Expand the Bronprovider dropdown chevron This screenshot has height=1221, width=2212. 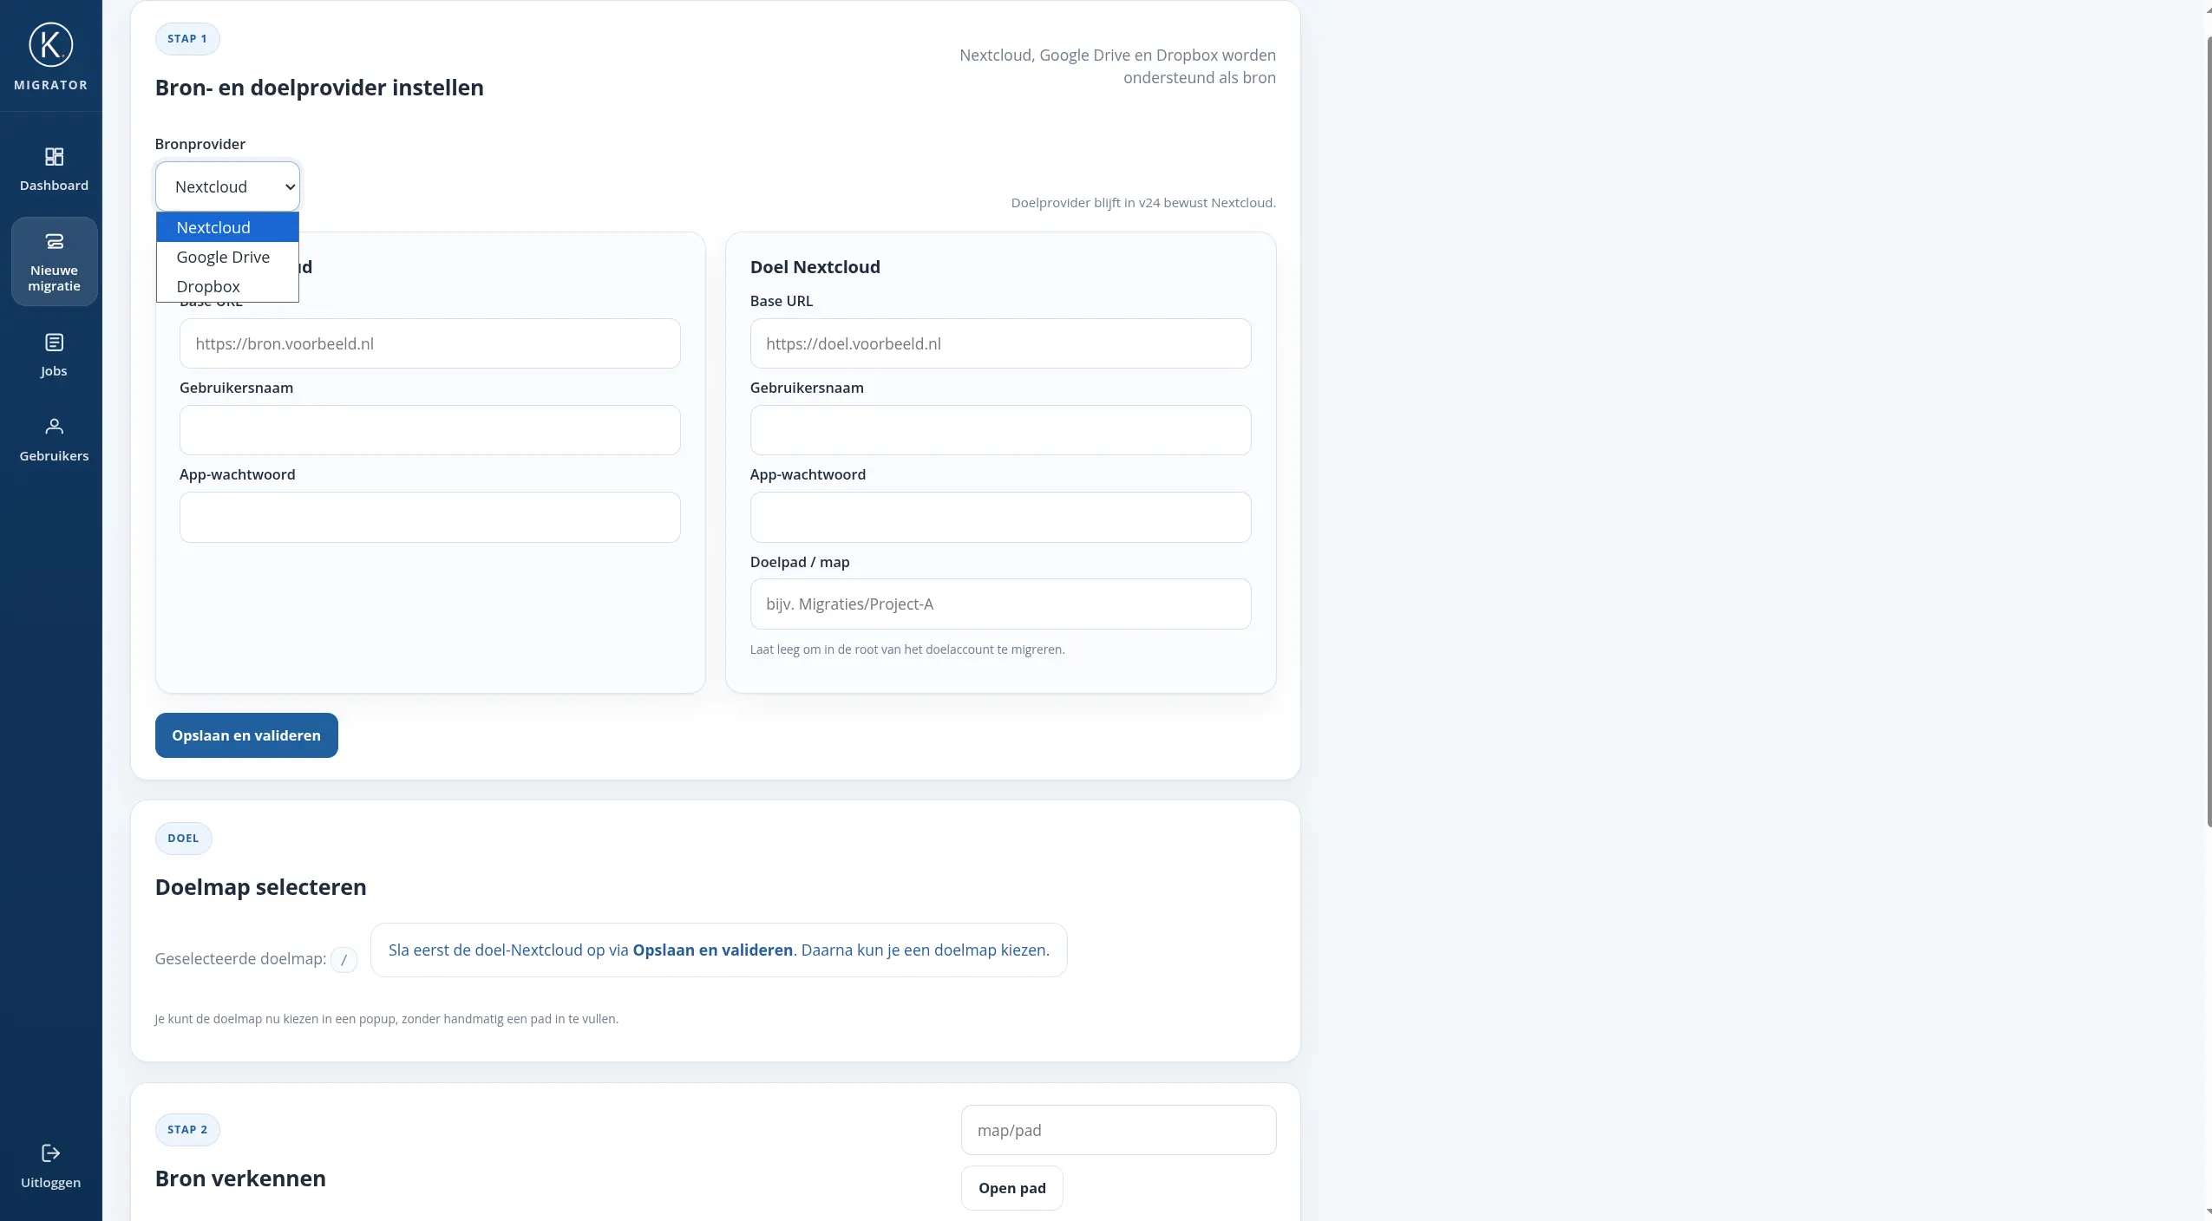(x=290, y=187)
